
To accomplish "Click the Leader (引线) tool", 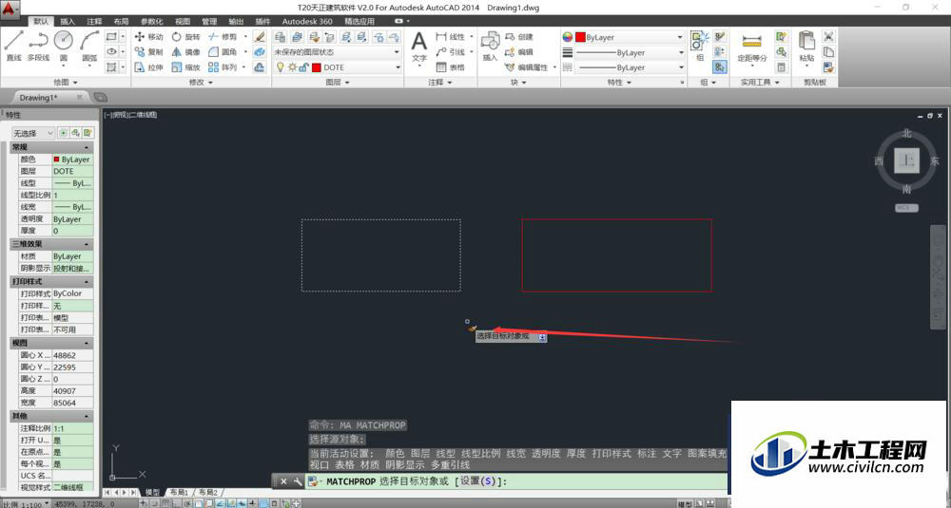I will point(451,52).
